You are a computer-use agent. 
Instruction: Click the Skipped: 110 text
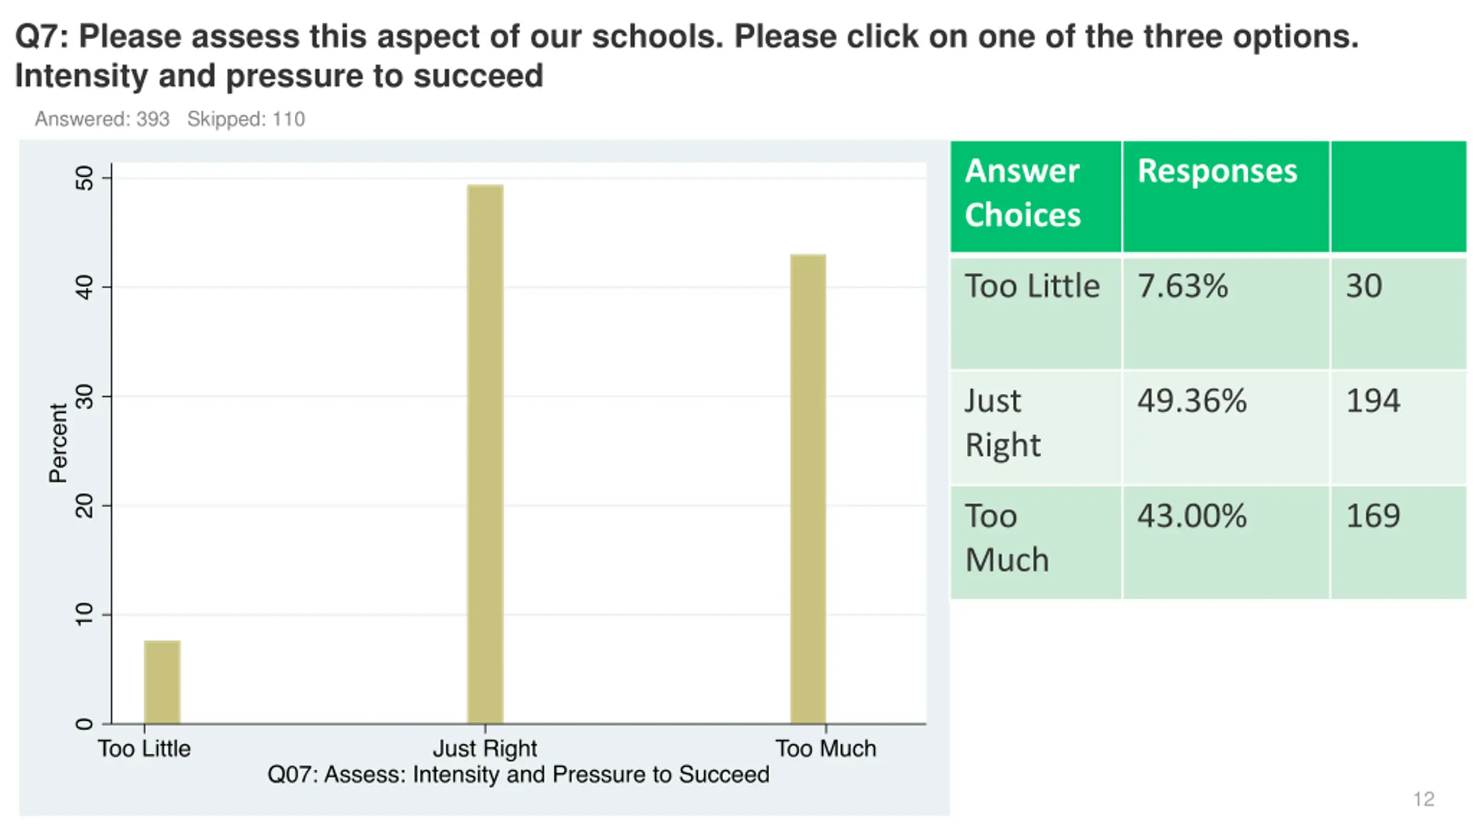[246, 119]
